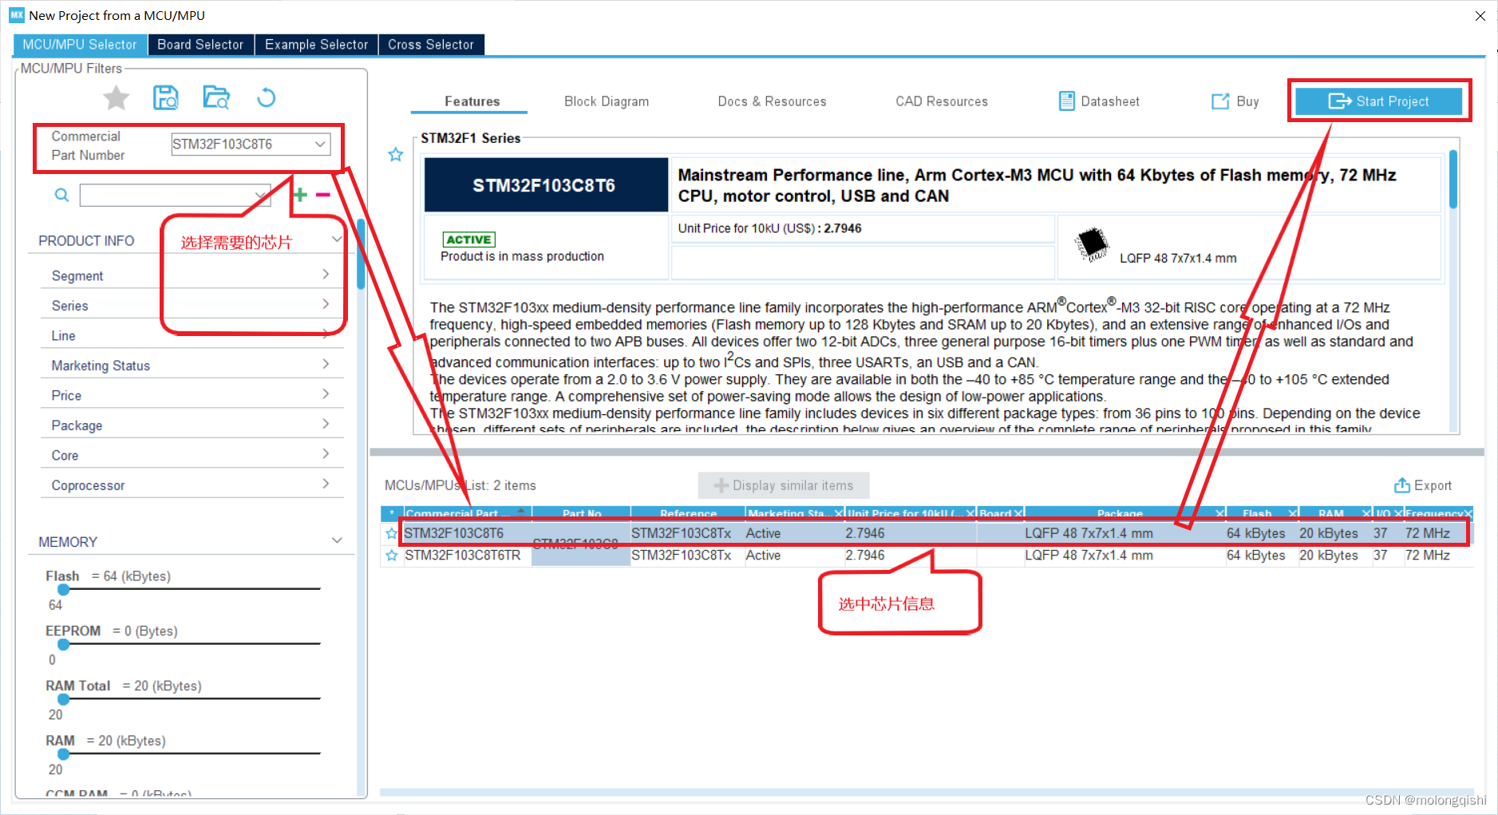Click the reset filters refresh icon
Screen dimensions: 1498x815
click(x=266, y=97)
